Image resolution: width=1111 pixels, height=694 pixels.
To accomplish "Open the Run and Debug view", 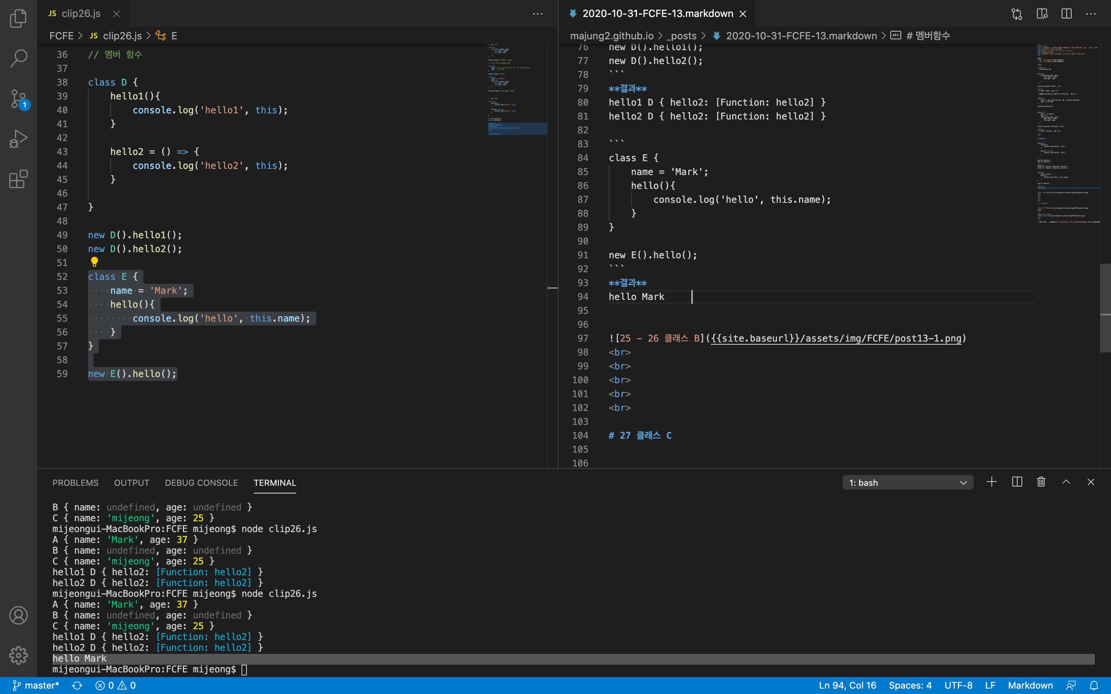I will click(x=19, y=139).
